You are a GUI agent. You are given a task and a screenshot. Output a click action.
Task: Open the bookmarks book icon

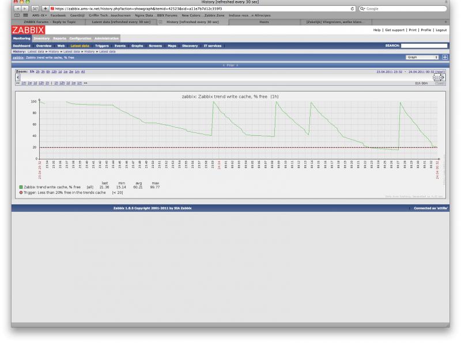pyautogui.click(x=17, y=16)
